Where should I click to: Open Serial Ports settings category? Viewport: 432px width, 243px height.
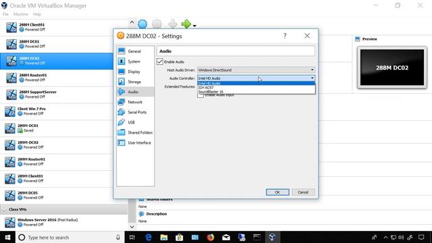point(135,112)
